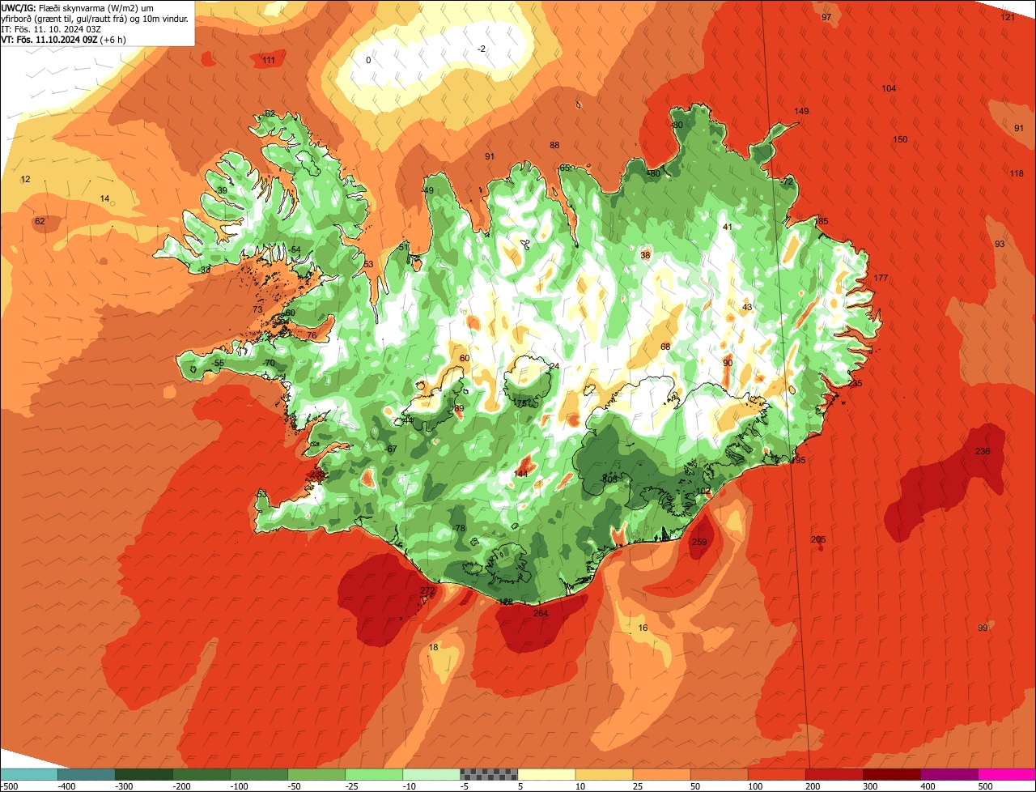Viewport: 1036px width, 792px height.
Task: Click the -500 legend scale label
Action: 9,786
